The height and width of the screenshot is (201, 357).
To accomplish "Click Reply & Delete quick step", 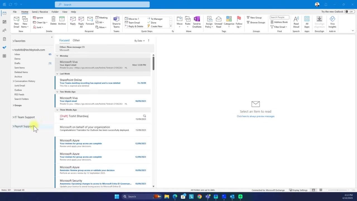I will click(134, 27).
